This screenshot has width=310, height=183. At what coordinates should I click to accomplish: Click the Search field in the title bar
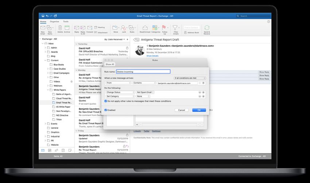[253, 16]
